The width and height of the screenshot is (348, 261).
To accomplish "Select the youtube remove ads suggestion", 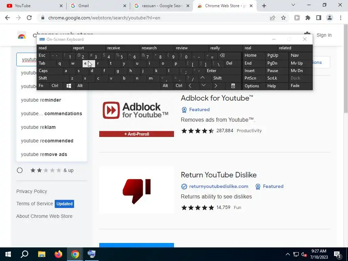I will click(x=44, y=154).
